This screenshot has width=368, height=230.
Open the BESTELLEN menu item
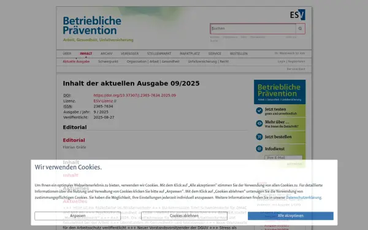[x=239, y=53]
